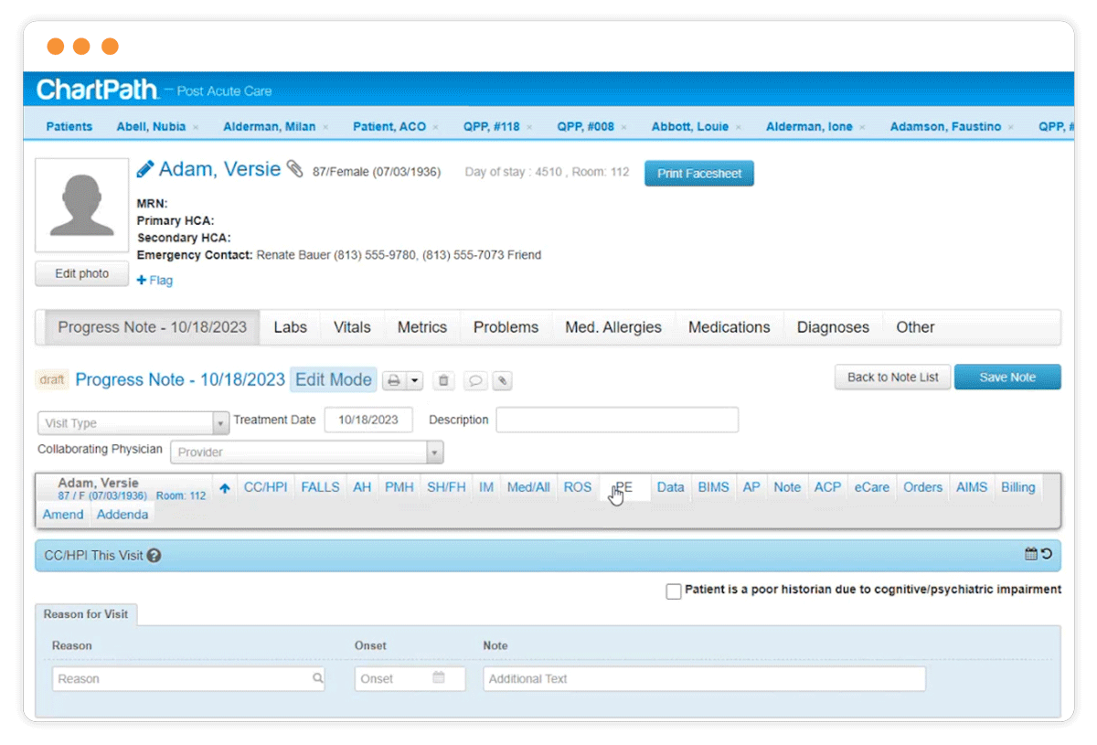Click the Flag link under patient details
Image resolution: width=1097 pixels, height=745 pixels.
click(155, 281)
